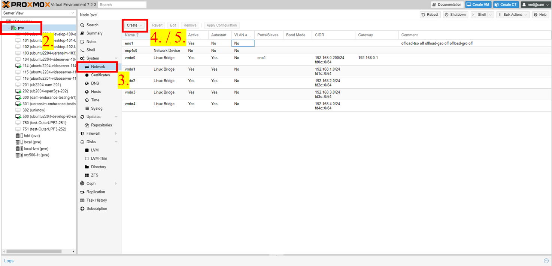The image size is (552, 266).
Task: Select VM 103 ubuntu2204-ueransim
Action: click(x=45, y=53)
